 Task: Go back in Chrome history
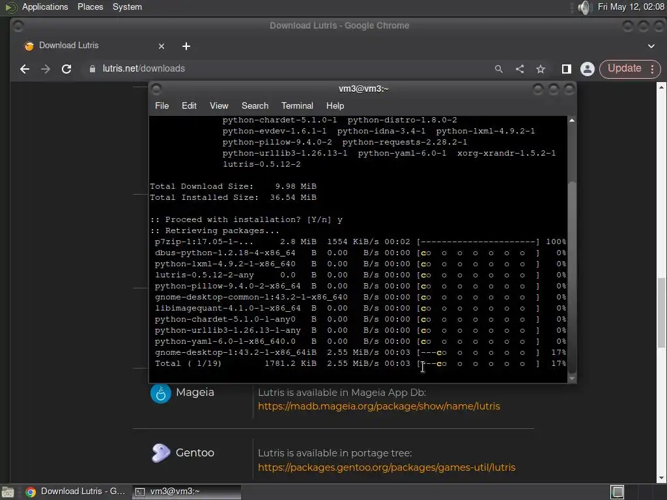coord(25,69)
